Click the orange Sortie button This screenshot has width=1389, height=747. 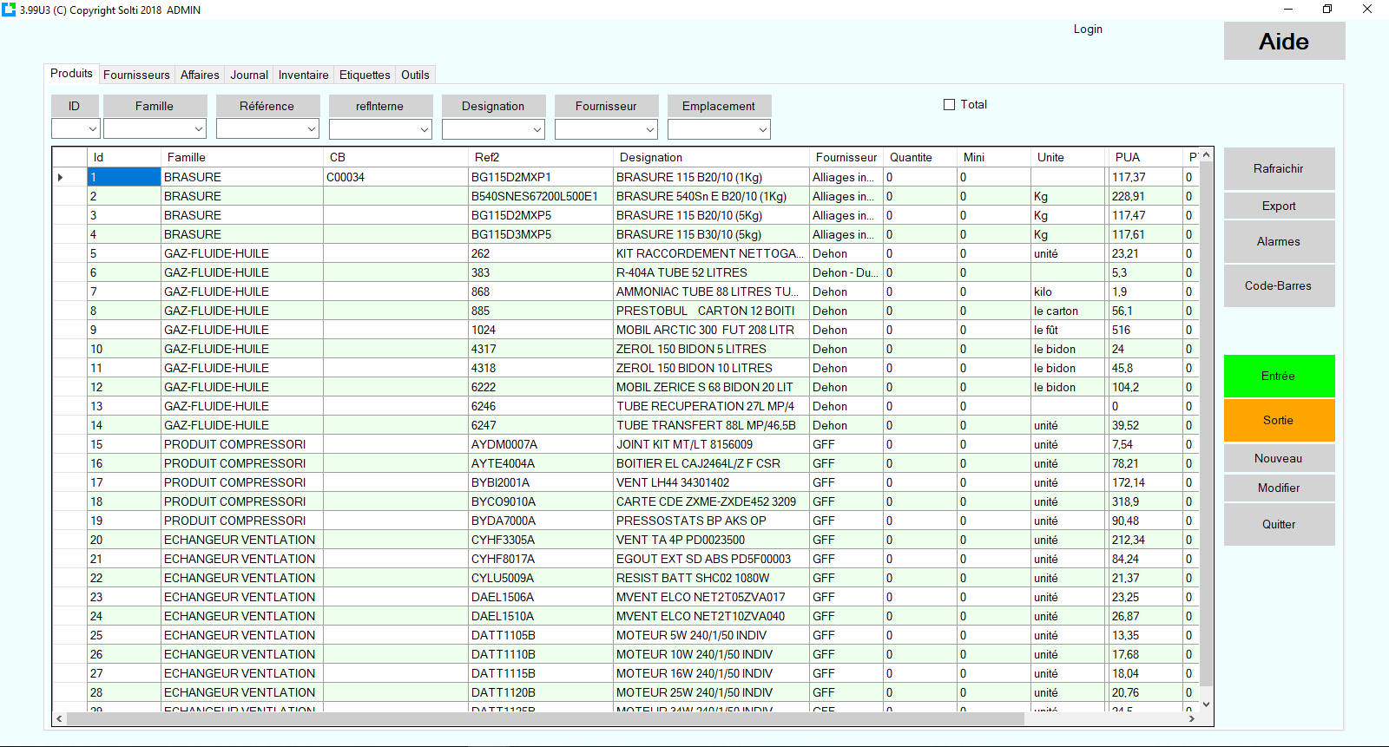coord(1279,420)
